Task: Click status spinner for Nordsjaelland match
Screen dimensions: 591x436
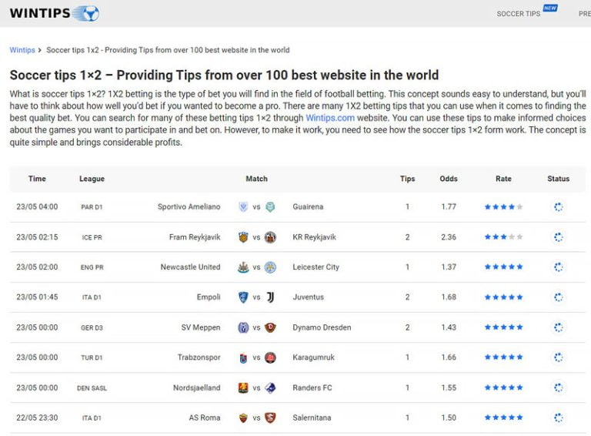Action: coord(559,387)
